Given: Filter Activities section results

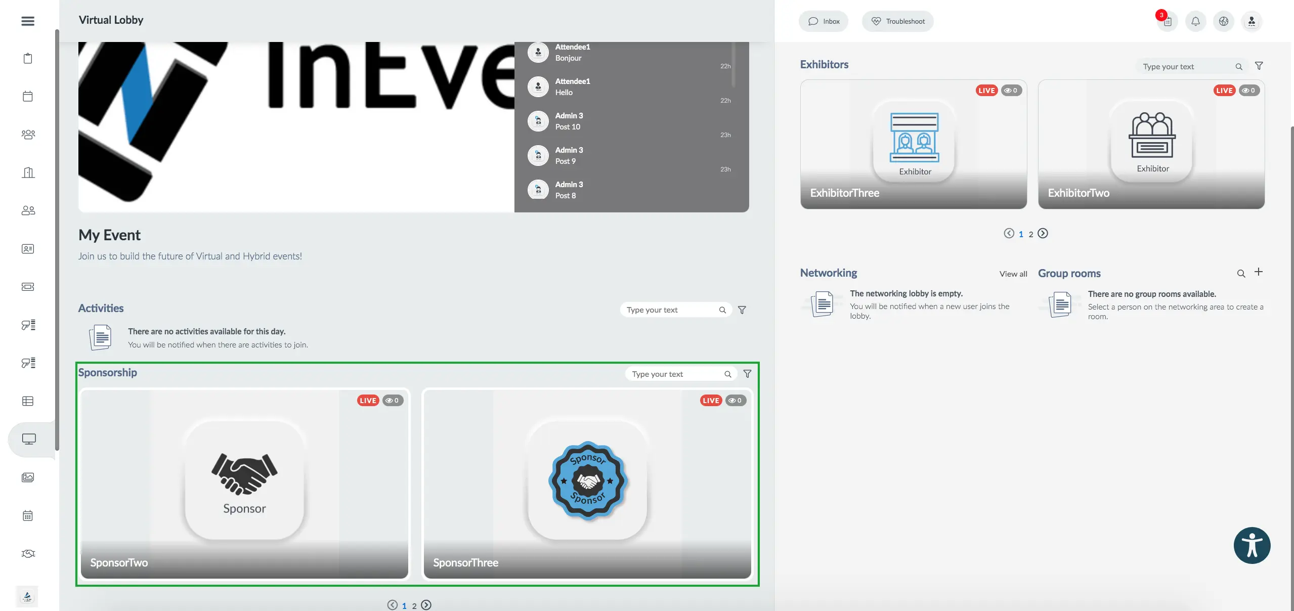Looking at the screenshot, I should click(742, 310).
